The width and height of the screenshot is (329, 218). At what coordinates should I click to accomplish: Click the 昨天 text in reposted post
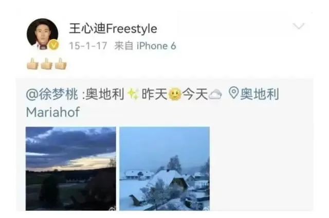[x=154, y=94]
